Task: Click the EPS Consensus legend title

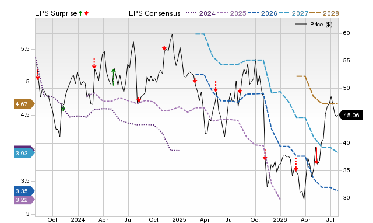Action: point(154,13)
